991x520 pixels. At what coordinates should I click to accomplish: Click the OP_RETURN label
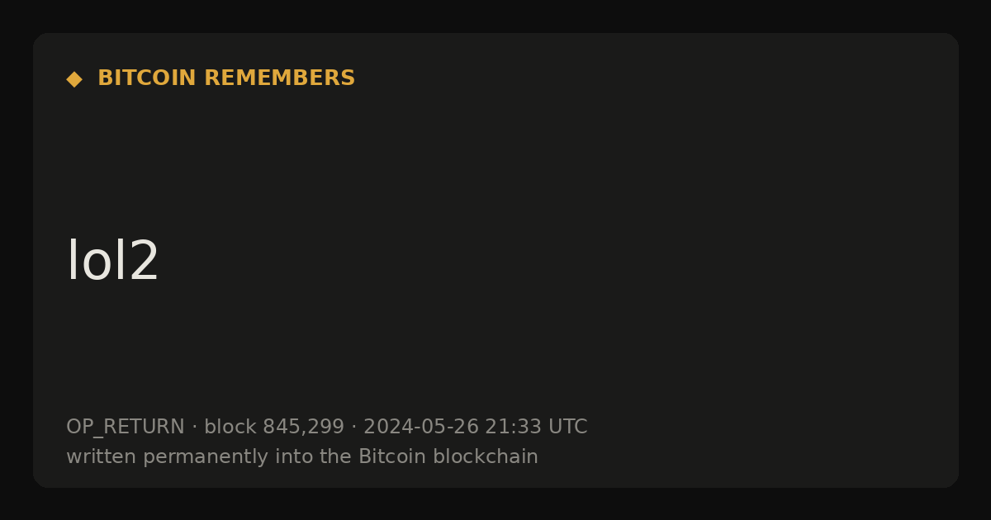click(126, 428)
